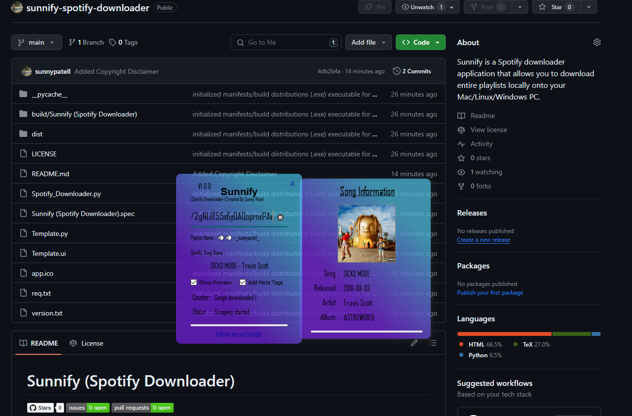Expand the Fork options dropdown arrow
This screenshot has width=632, height=416.
tap(520, 7)
